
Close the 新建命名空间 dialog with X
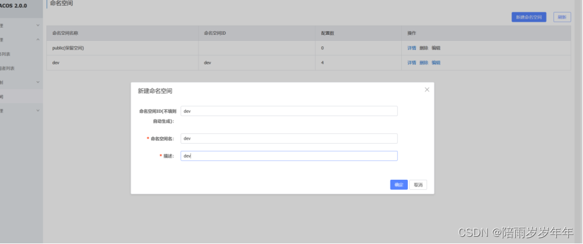[427, 90]
